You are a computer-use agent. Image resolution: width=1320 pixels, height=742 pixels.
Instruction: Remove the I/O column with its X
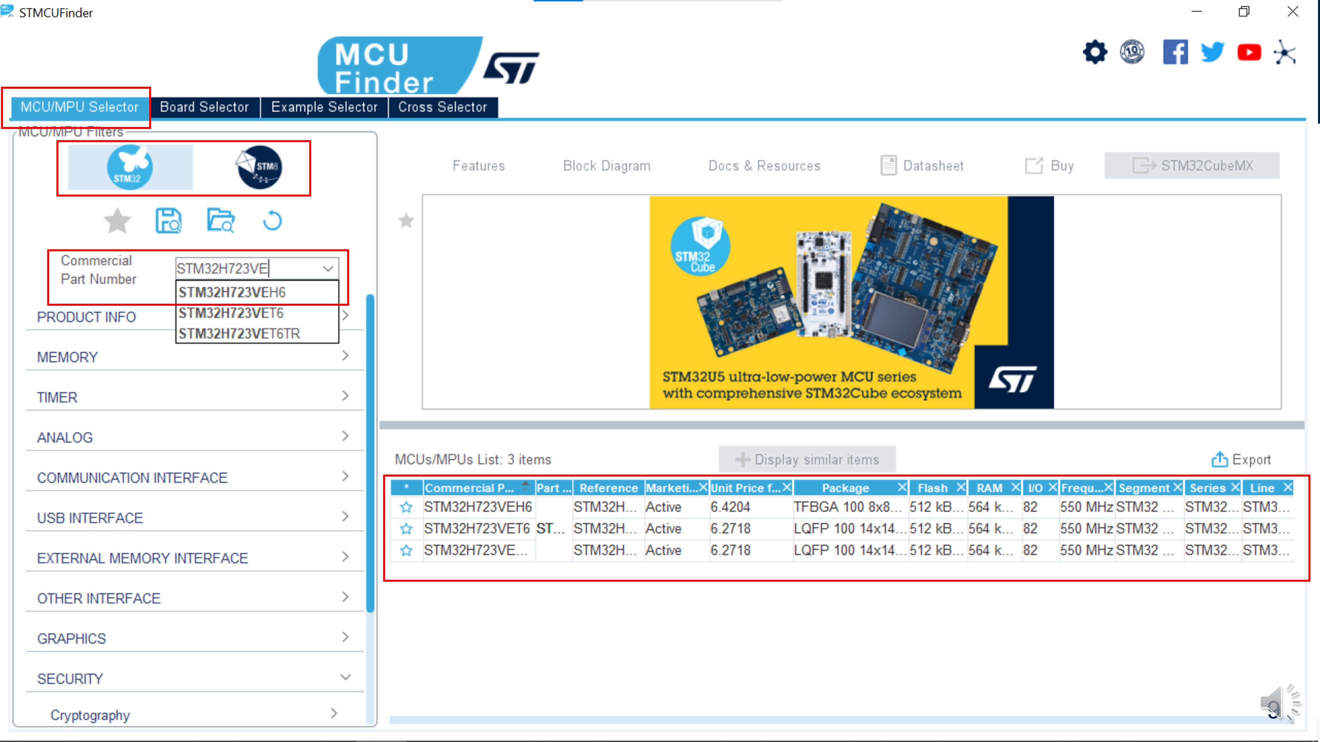1052,487
